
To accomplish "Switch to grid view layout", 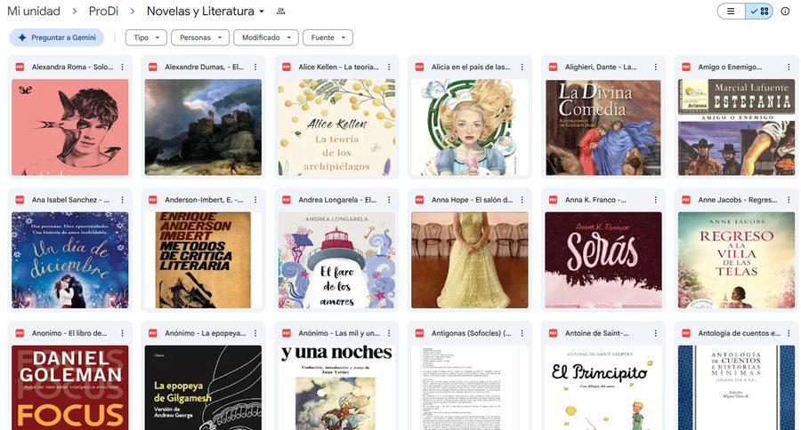I will [759, 12].
